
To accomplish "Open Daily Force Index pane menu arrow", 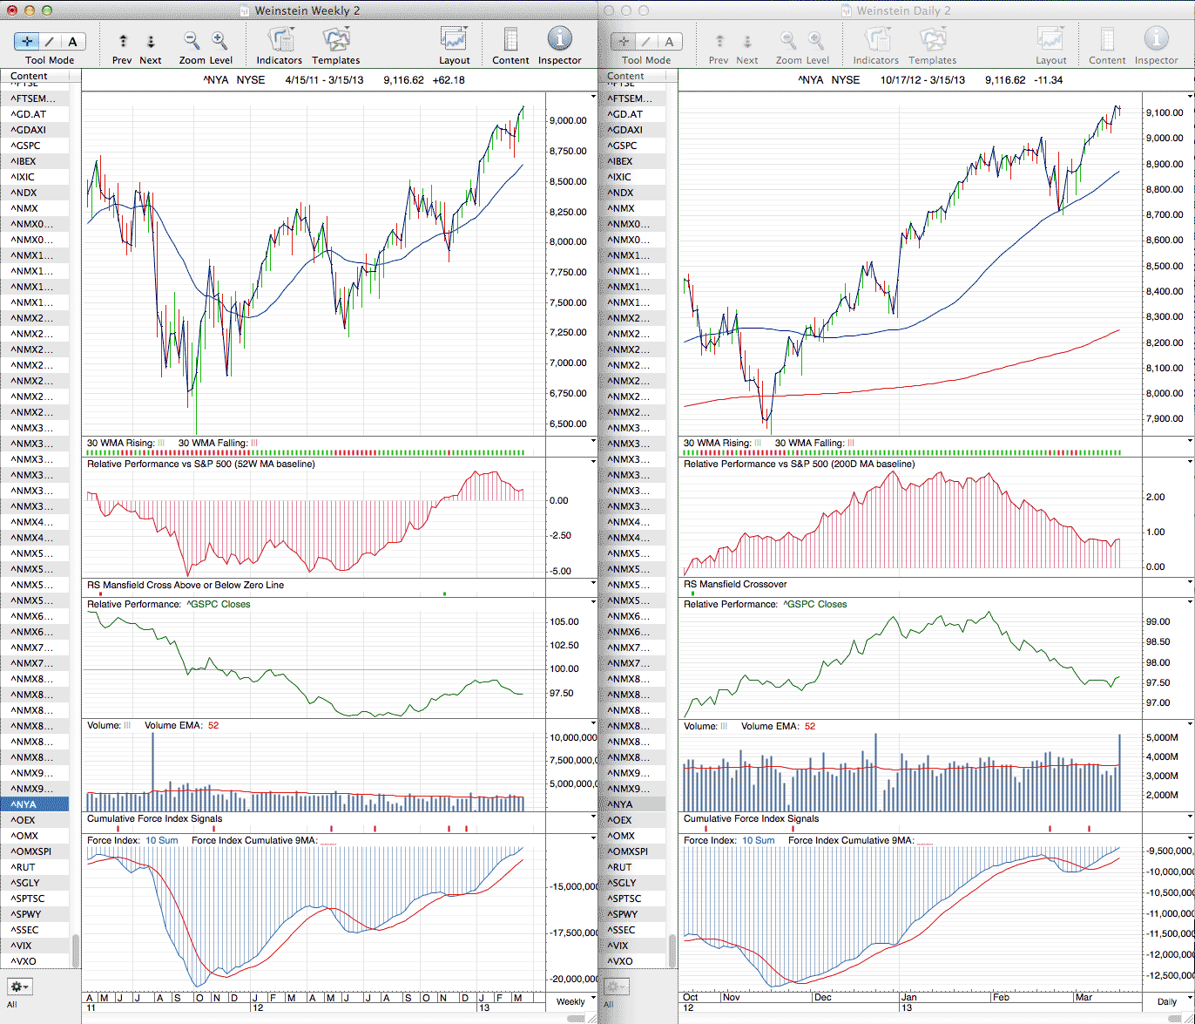I will (x=1191, y=838).
